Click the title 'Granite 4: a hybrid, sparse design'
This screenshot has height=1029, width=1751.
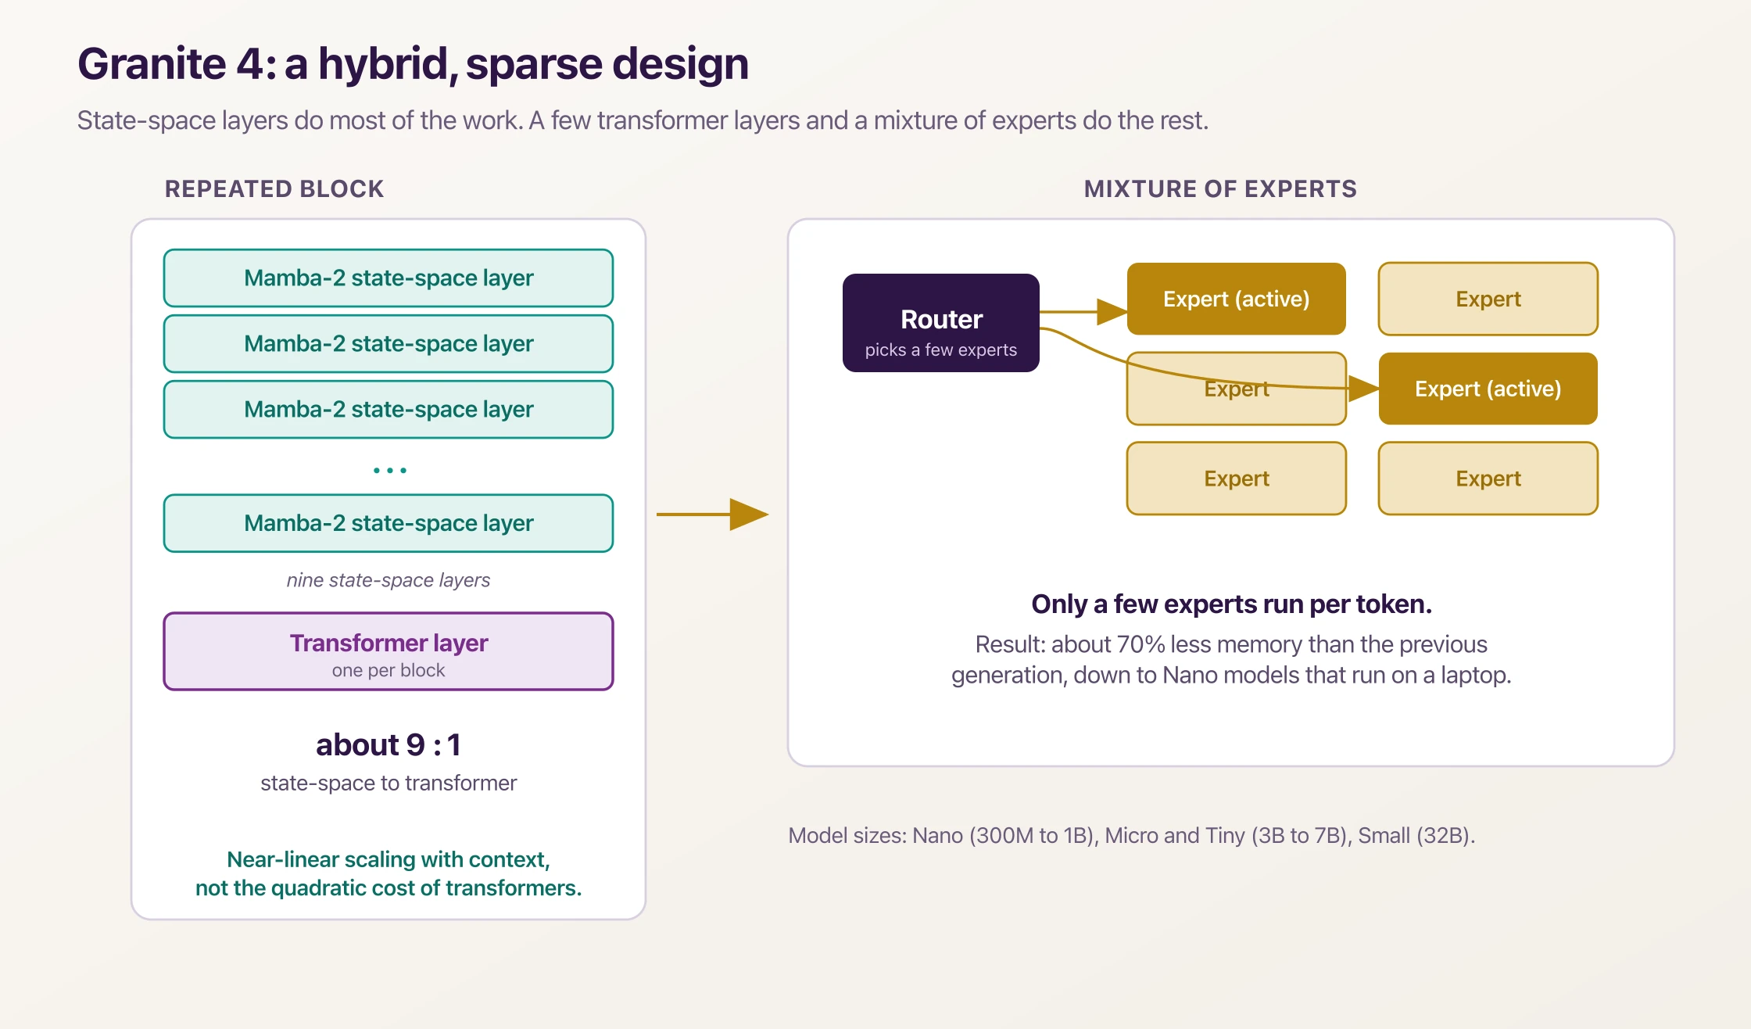point(413,64)
